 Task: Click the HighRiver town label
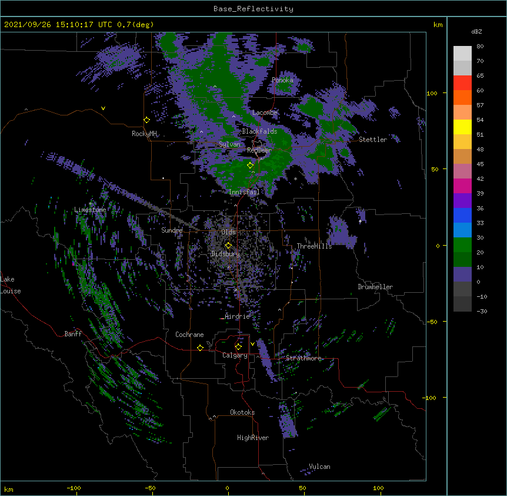(253, 438)
